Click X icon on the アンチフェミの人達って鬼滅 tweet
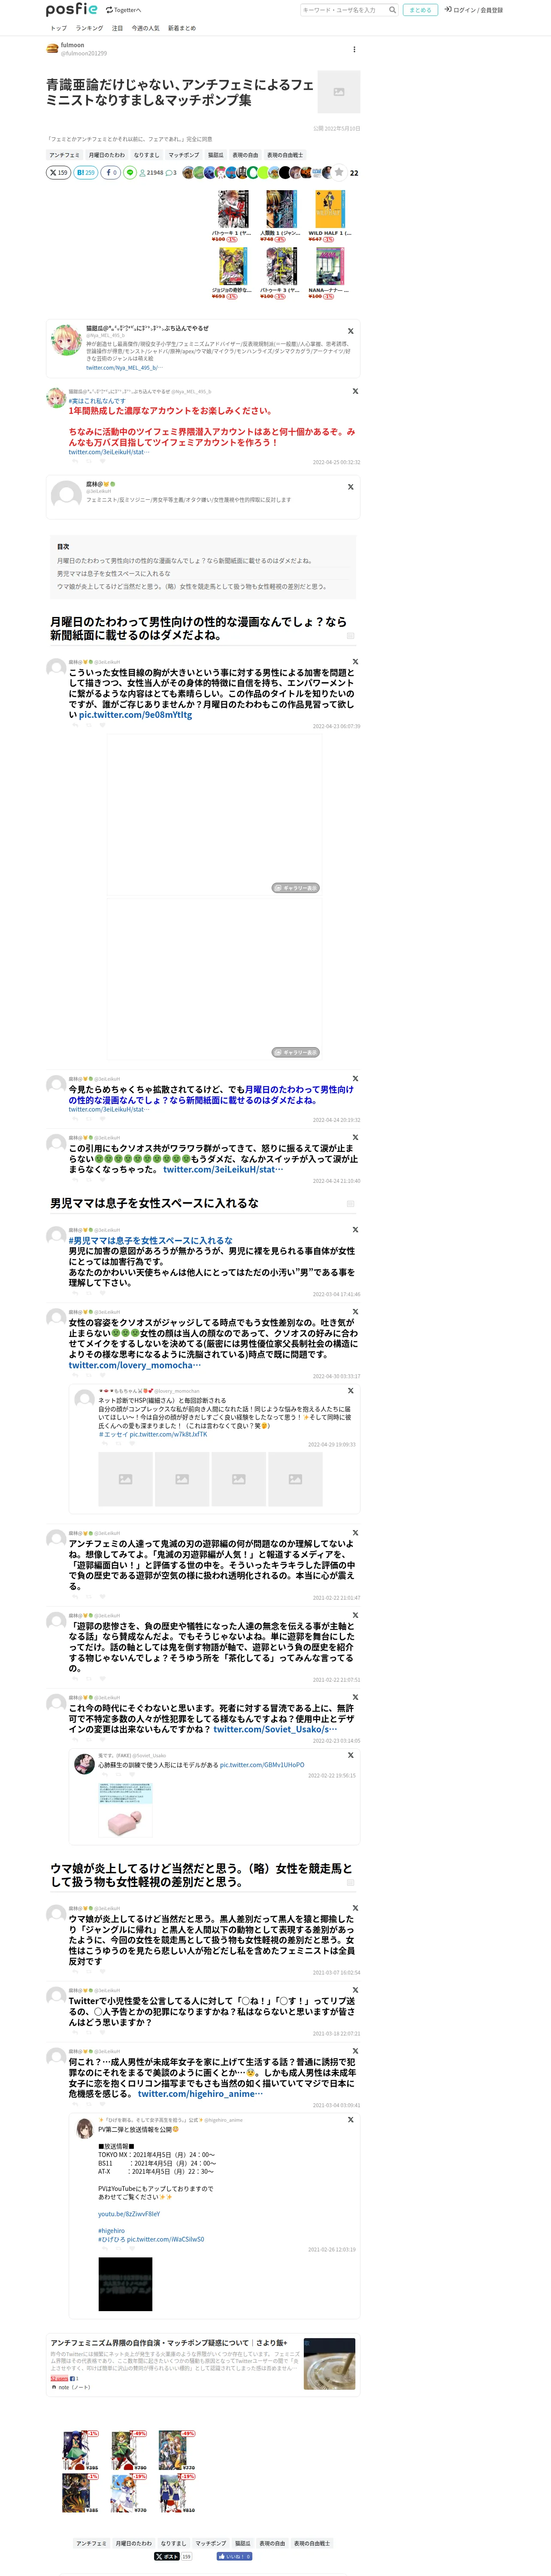The image size is (551, 2576). click(355, 1533)
